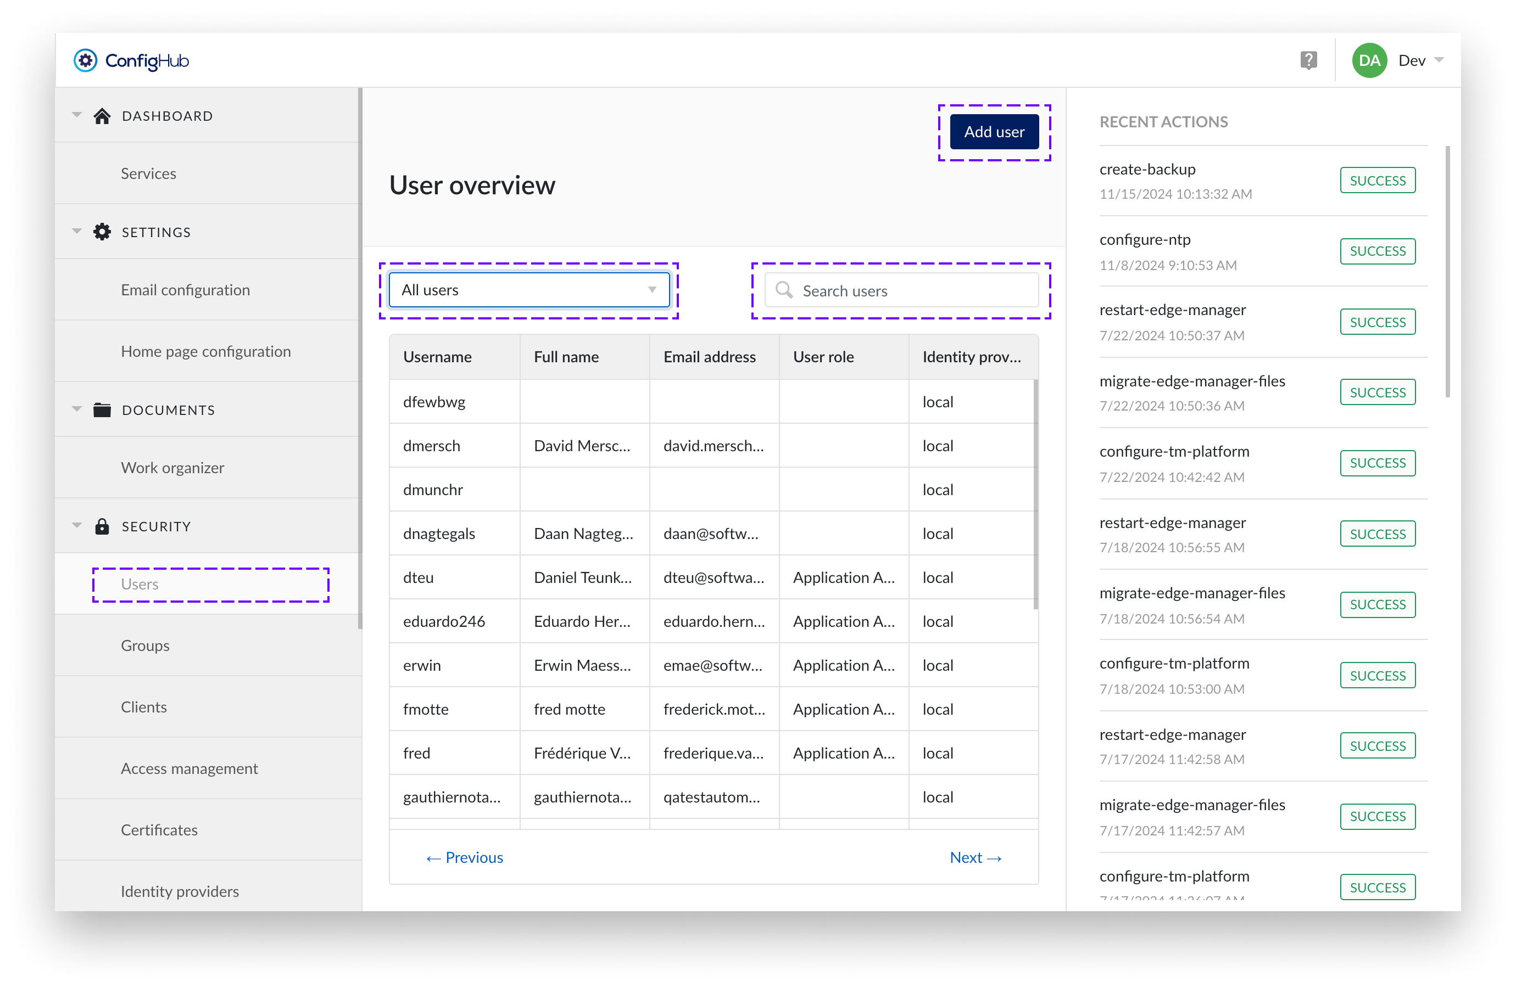Go to the Previous page of users

464,857
